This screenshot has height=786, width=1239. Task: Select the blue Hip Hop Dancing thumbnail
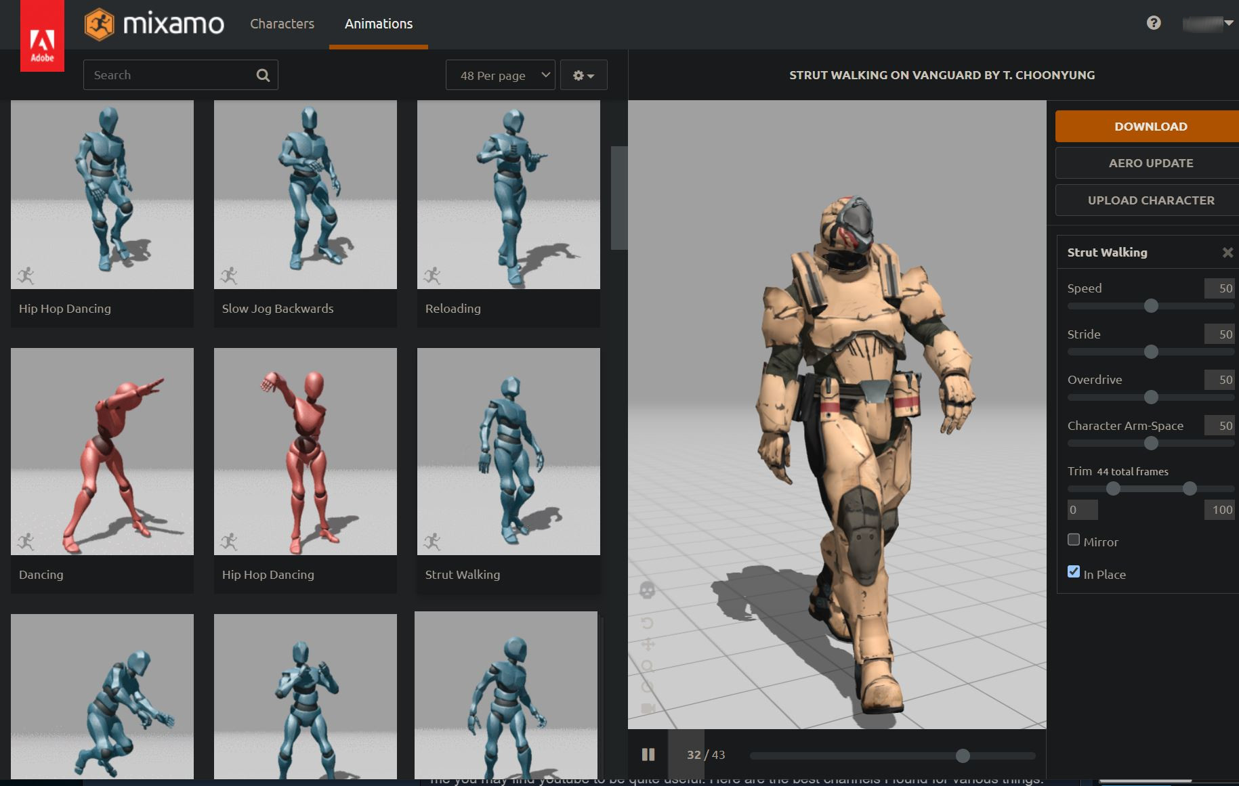pyautogui.click(x=102, y=195)
